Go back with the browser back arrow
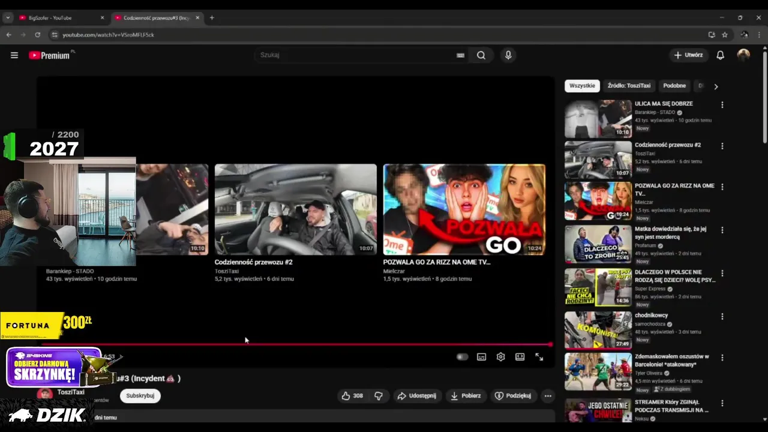 pyautogui.click(x=8, y=35)
